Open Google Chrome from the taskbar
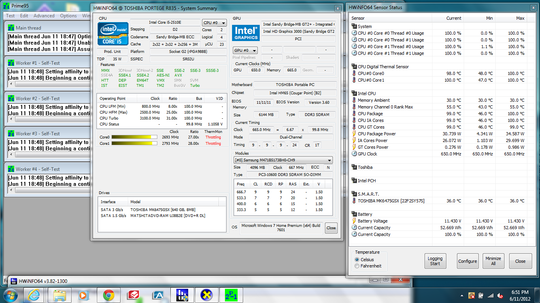The width and height of the screenshot is (540, 303). click(x=109, y=295)
